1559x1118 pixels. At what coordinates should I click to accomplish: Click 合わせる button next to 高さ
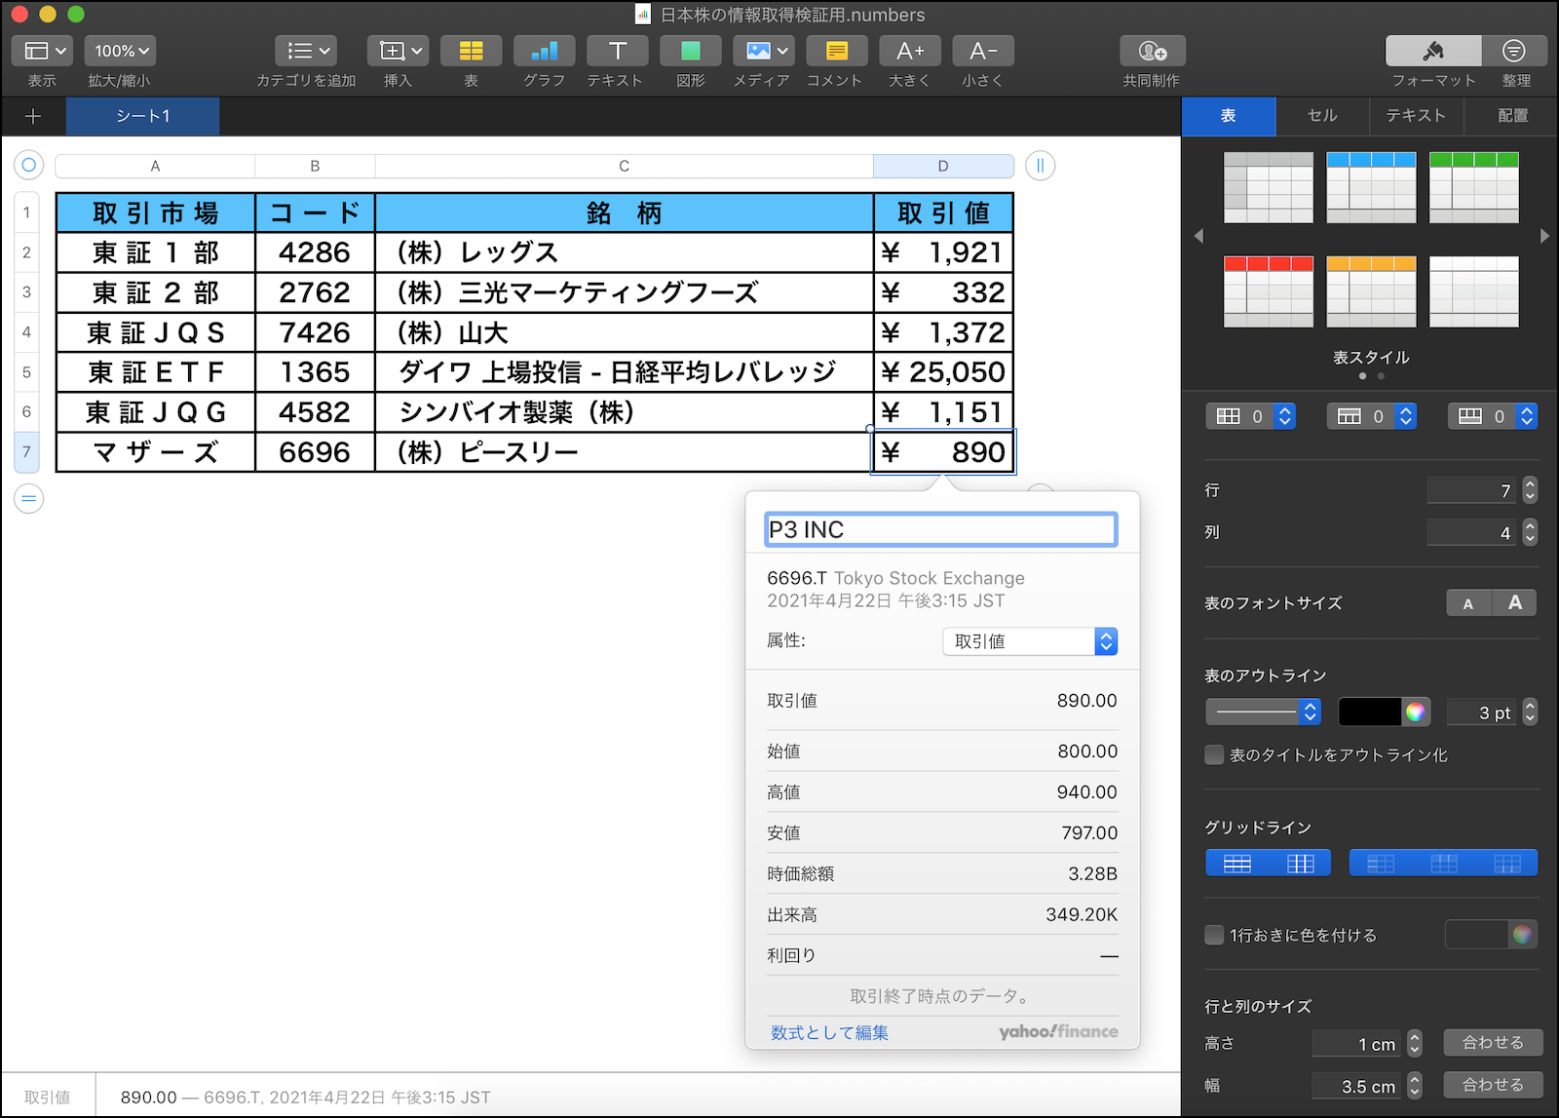click(x=1492, y=1042)
